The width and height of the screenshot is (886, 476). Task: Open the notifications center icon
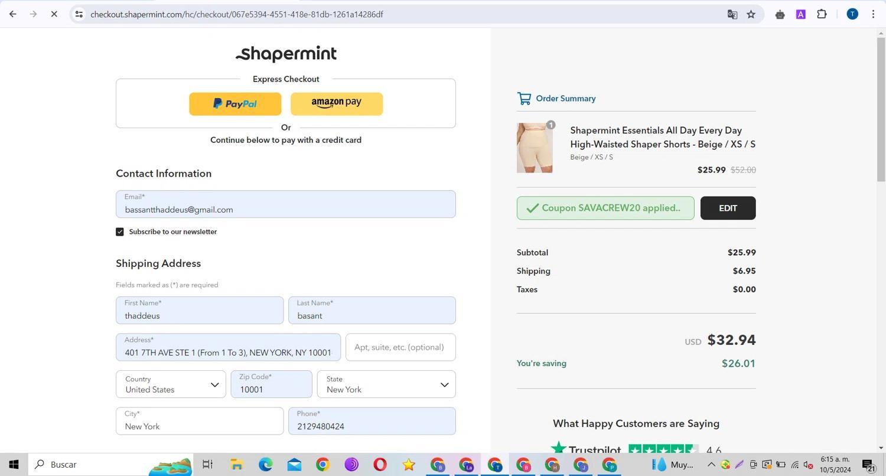[868, 465]
